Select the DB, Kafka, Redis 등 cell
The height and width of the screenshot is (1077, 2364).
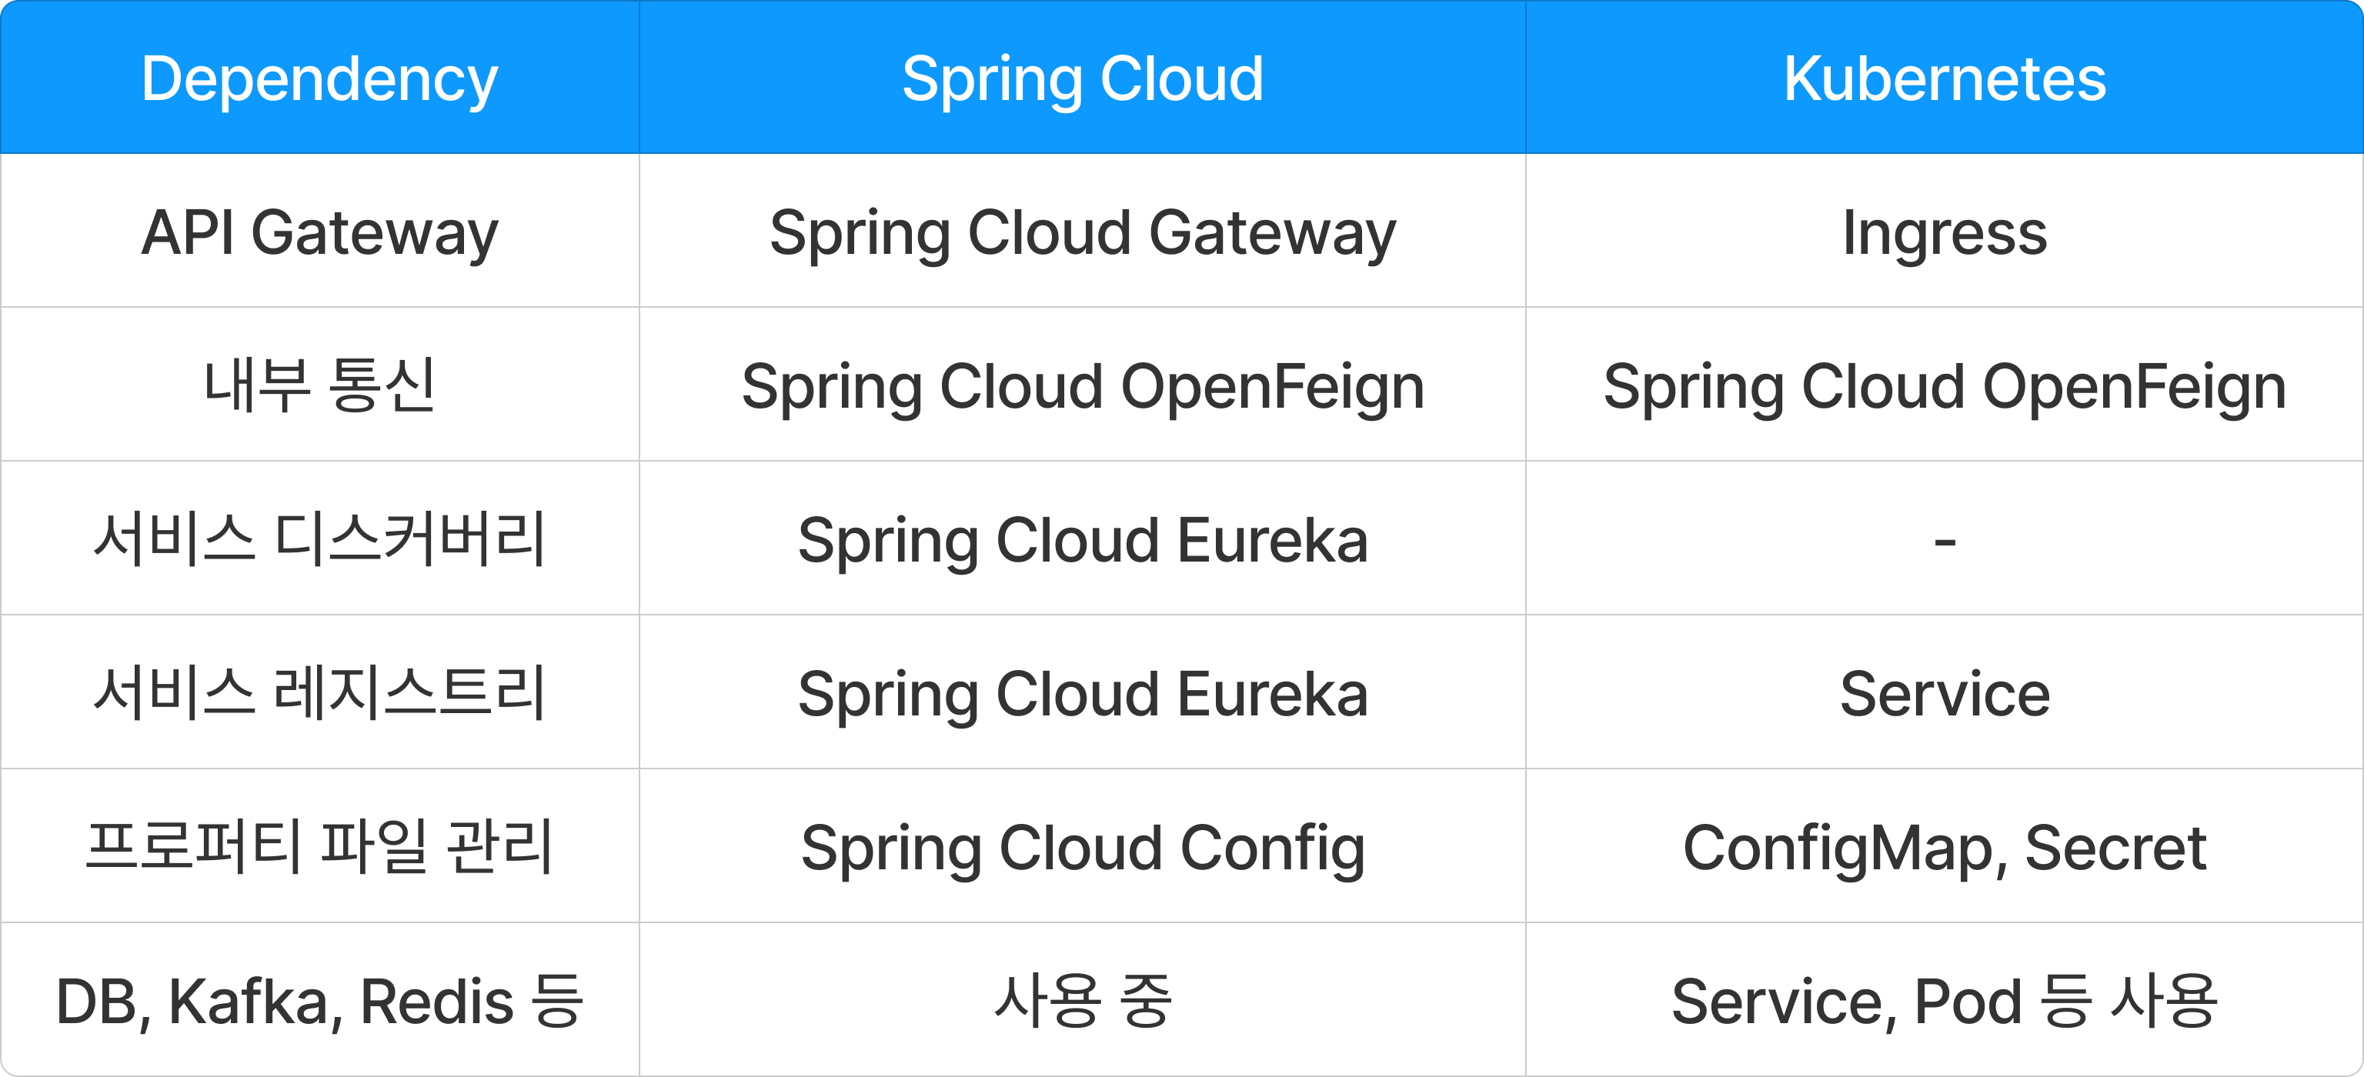[319, 1001]
